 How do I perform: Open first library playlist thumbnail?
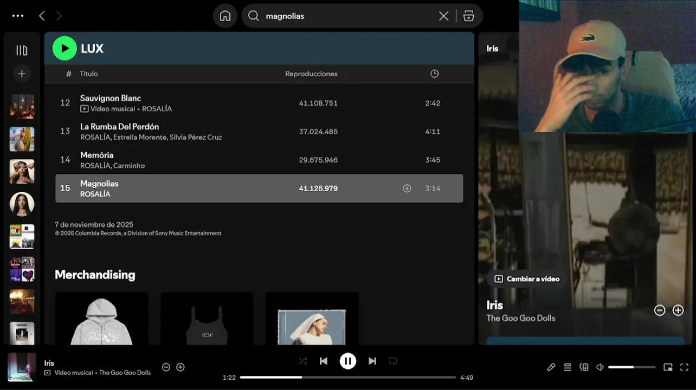[x=22, y=107]
